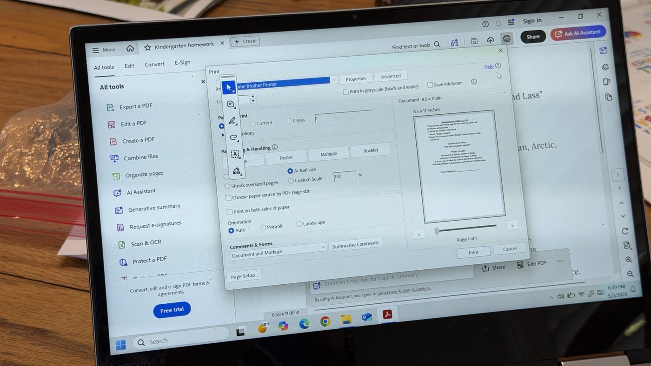Open the notifications bell
The height and width of the screenshot is (366, 651).
click(498, 23)
